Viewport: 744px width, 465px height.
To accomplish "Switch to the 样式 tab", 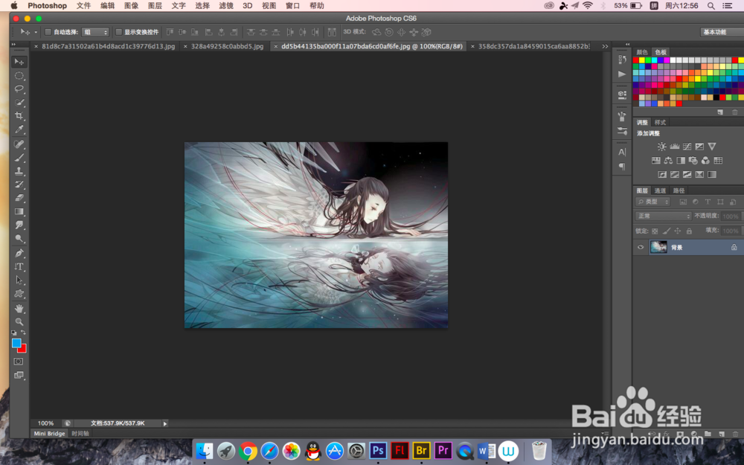I will [x=660, y=123].
